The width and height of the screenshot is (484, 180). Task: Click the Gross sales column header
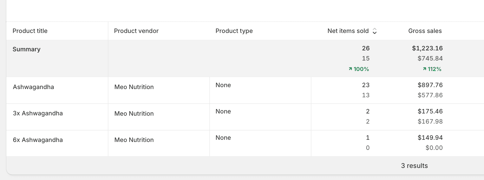(425, 31)
